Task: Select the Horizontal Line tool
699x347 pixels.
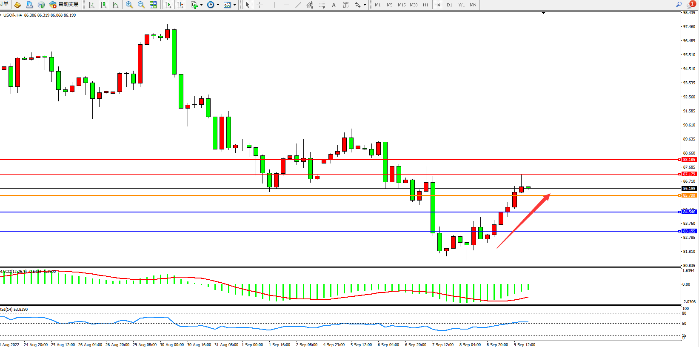Action: point(286,5)
